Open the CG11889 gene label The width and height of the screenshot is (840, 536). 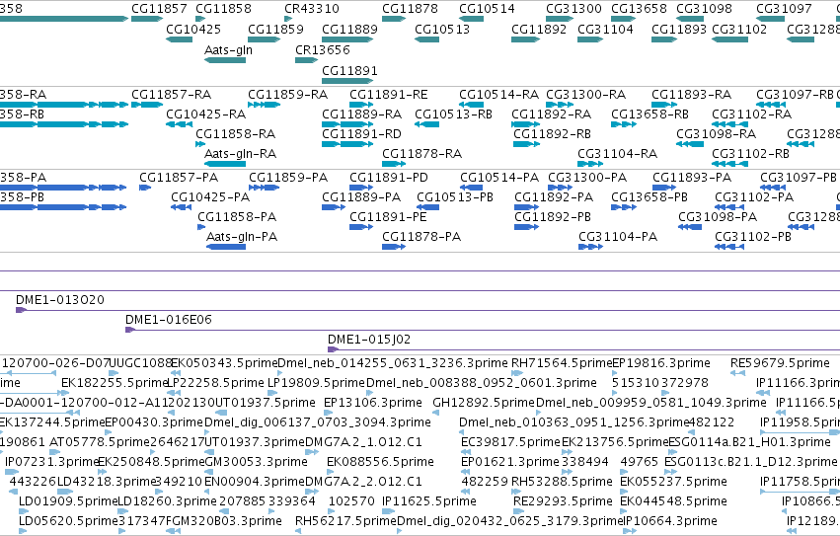coord(349,29)
